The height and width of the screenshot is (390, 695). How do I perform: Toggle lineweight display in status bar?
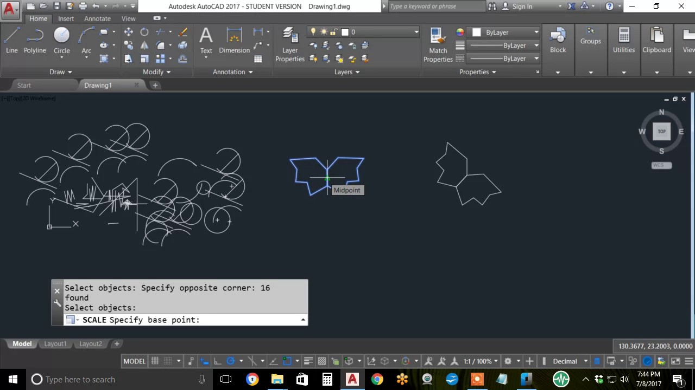coord(308,361)
